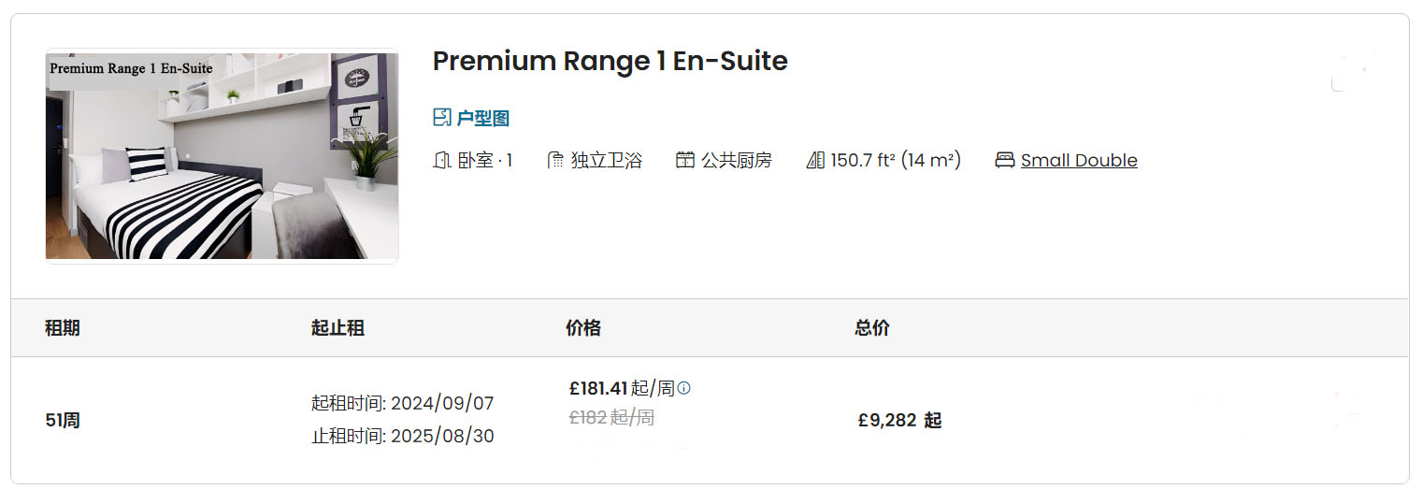
Task: Click the 总价 column header
Action: (872, 328)
